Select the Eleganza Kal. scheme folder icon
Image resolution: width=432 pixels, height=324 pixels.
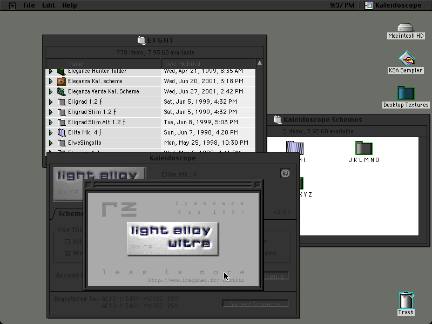click(x=61, y=82)
